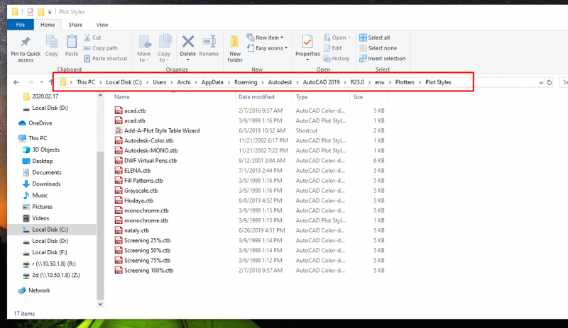568x328 pixels.
Task: Click the navigation pane scroll down arrow
Action: (100, 305)
